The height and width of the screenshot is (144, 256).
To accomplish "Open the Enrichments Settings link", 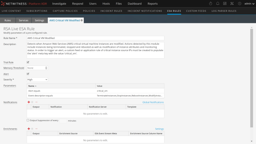I will point(159,129).
